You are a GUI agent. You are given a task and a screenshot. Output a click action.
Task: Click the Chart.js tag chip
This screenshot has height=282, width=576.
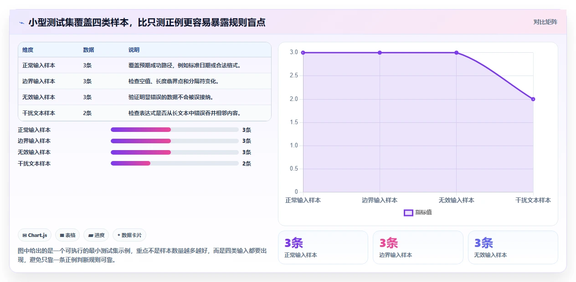[x=35, y=235]
